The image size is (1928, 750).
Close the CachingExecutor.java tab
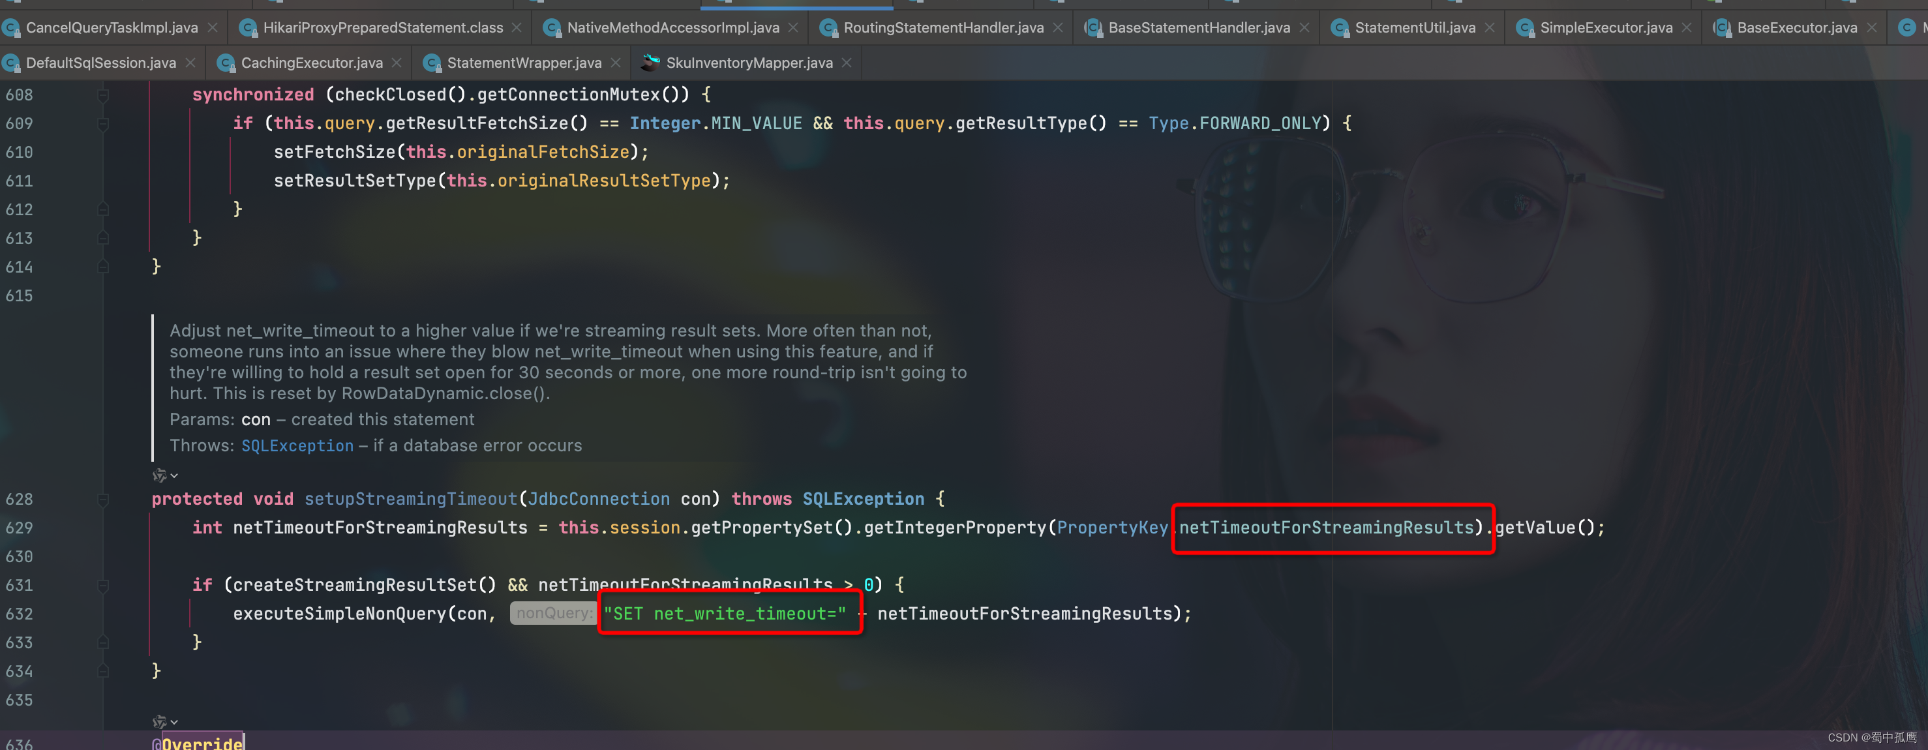click(x=397, y=63)
